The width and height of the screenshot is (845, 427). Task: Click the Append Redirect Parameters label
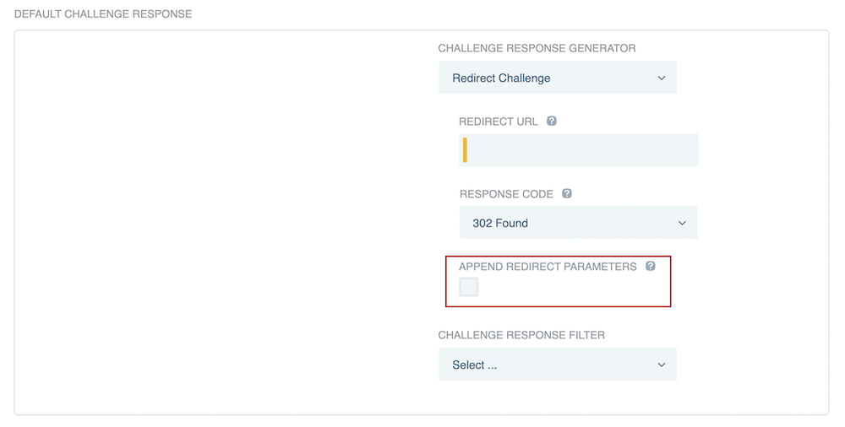pos(548,267)
